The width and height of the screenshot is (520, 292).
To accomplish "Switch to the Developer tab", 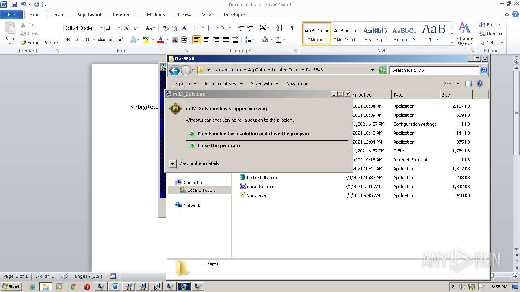I will (234, 15).
